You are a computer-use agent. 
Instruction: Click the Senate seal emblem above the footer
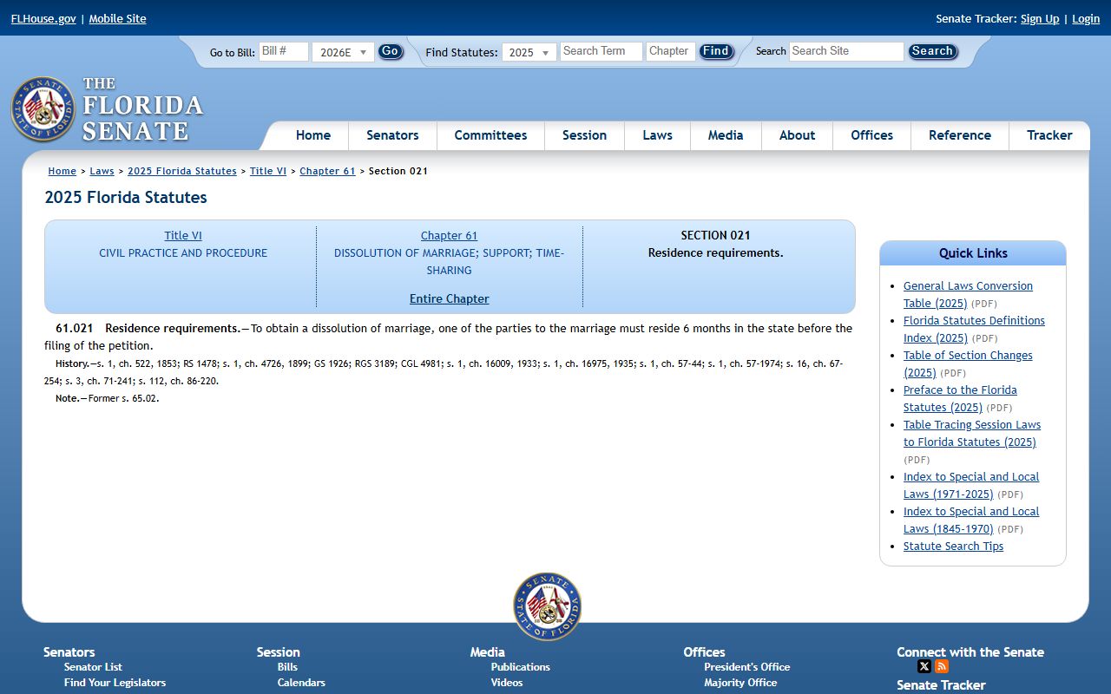547,606
